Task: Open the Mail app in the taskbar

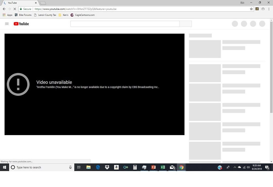Action: point(172,167)
